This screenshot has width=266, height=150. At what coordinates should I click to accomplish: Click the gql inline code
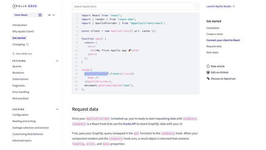click(136, 133)
